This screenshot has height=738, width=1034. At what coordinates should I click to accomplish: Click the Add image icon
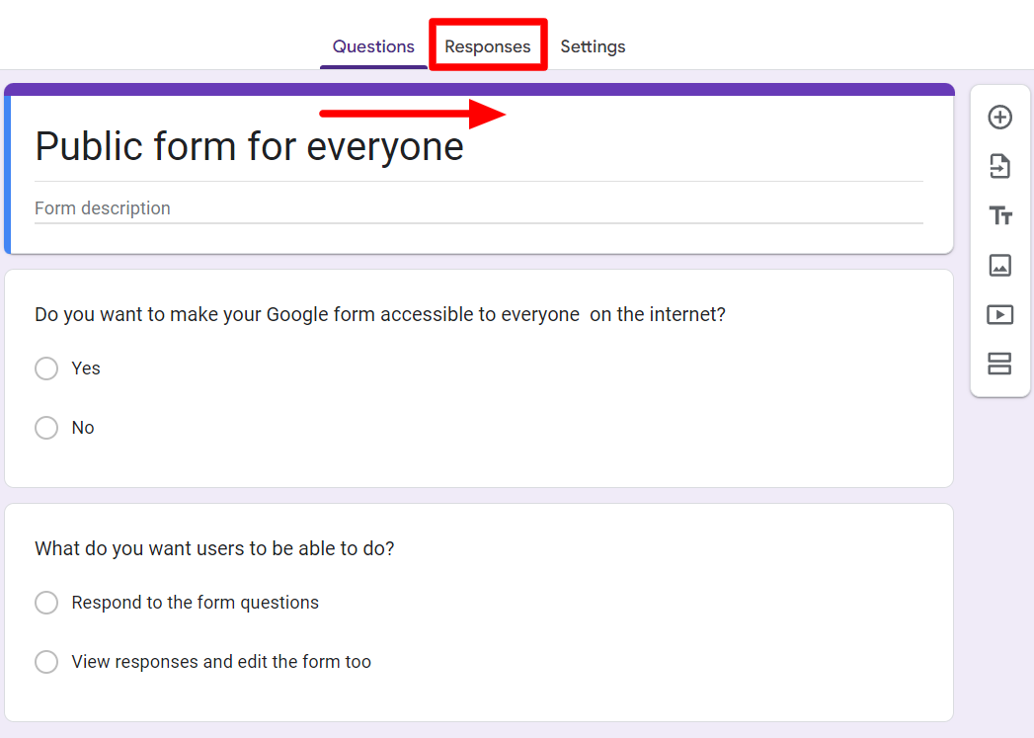click(x=999, y=265)
